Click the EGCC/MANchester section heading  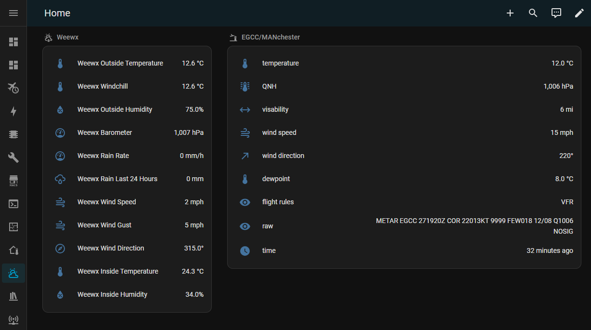point(270,37)
